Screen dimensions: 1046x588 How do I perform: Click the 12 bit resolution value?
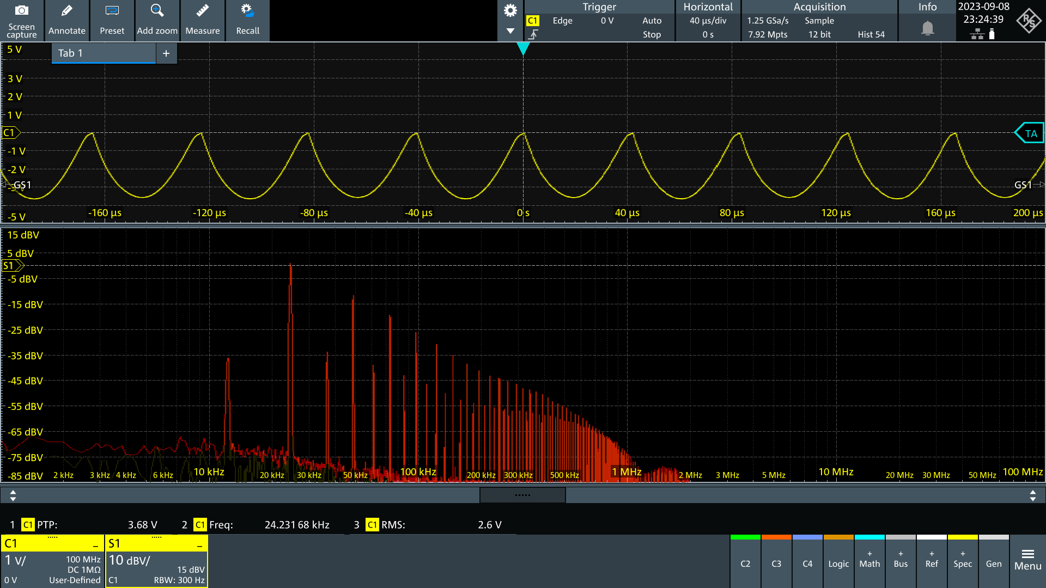pyautogui.click(x=819, y=34)
